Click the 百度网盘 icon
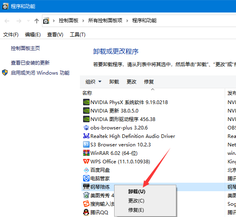236x217 pixels. point(86,170)
